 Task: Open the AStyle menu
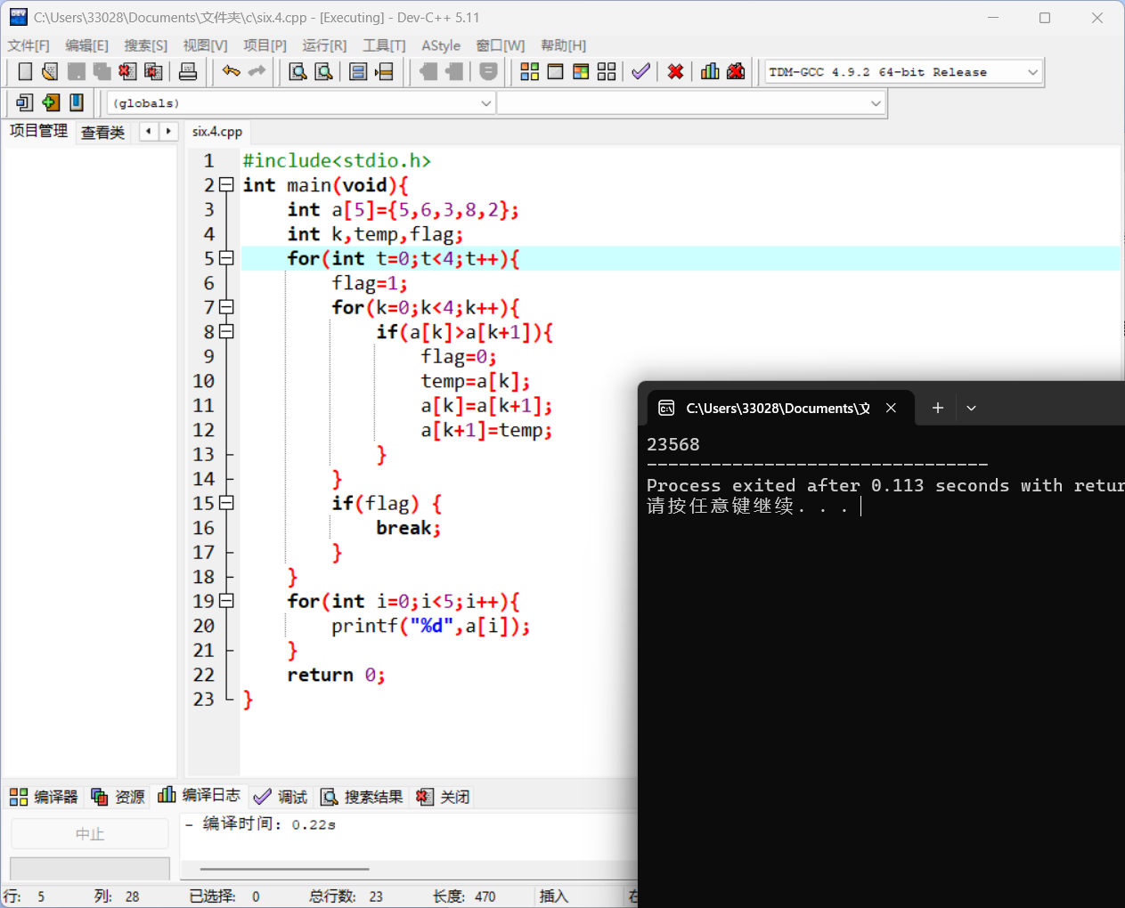441,45
